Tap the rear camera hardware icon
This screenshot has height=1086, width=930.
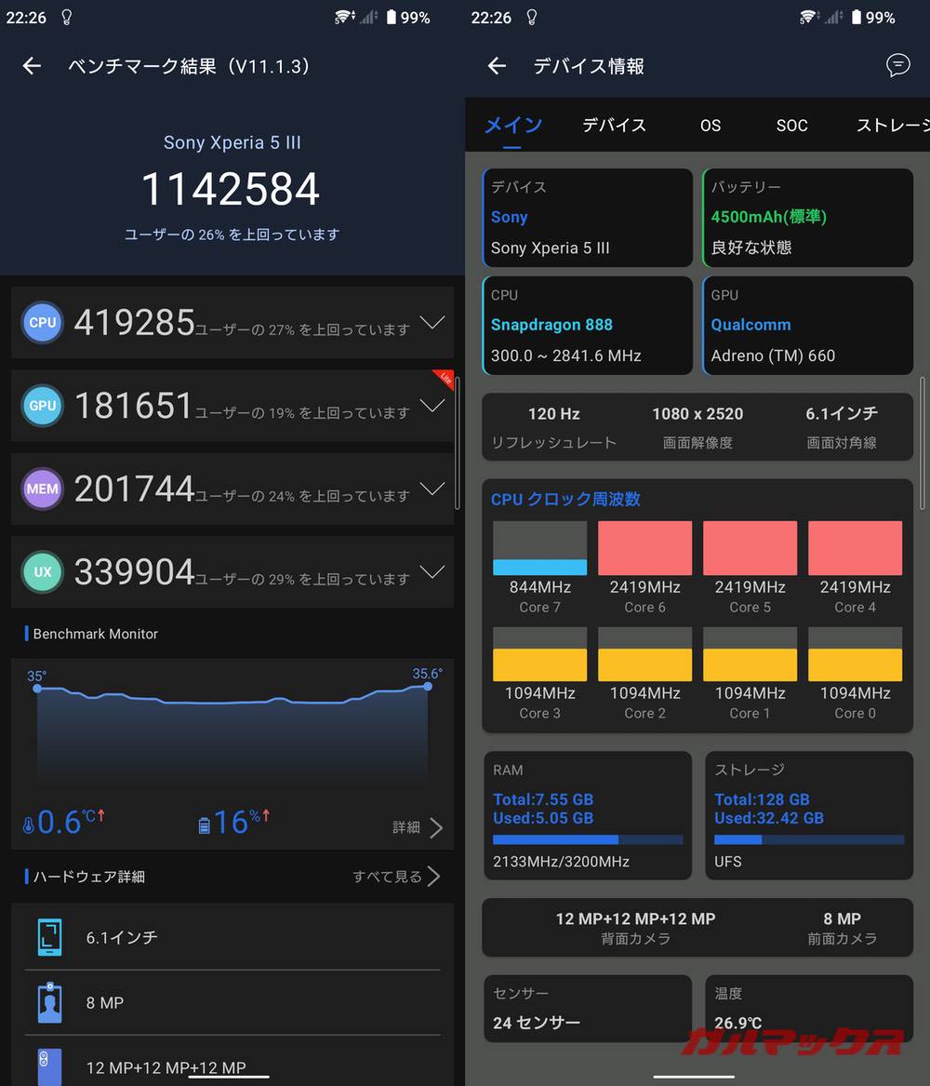pyautogui.click(x=49, y=1066)
